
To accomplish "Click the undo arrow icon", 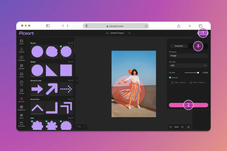I will (x=79, y=127).
